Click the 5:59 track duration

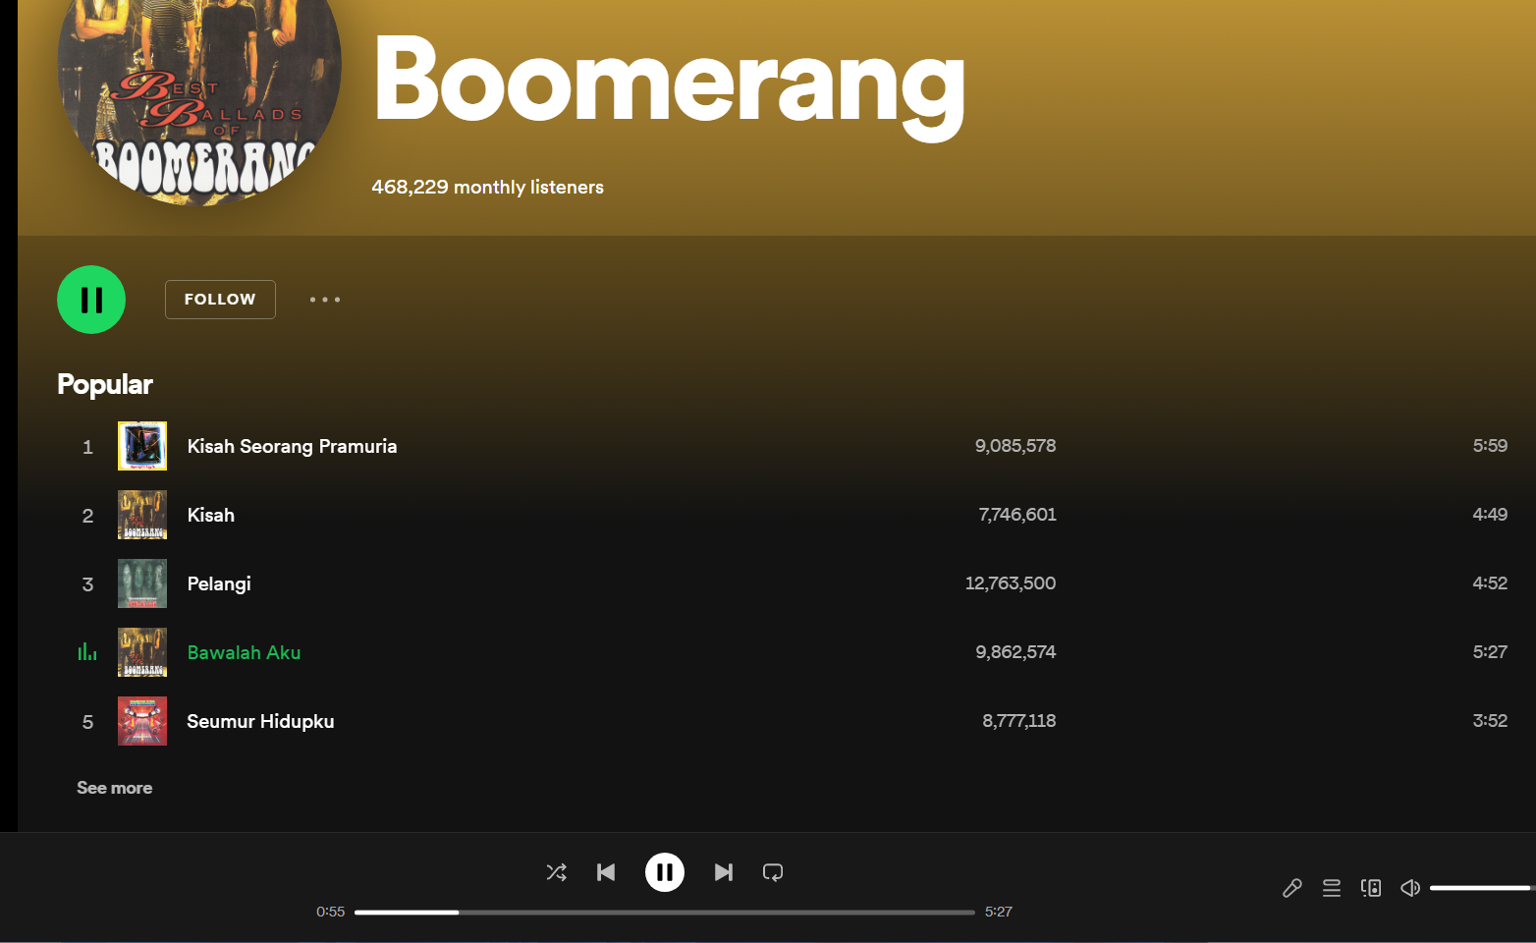click(x=1490, y=446)
